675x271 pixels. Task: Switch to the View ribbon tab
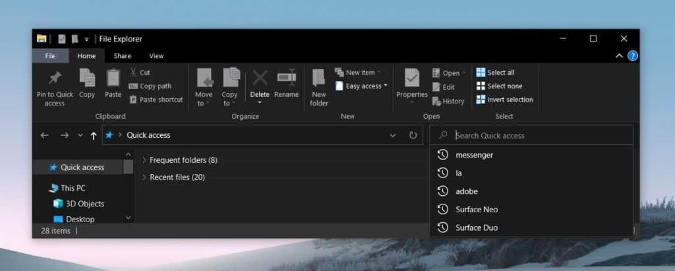156,56
